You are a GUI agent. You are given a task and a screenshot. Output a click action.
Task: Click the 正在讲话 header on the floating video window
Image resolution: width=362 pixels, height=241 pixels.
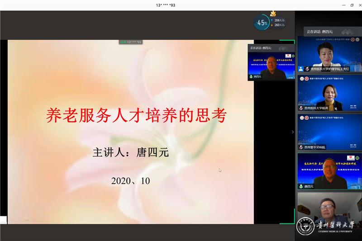pyautogui.click(x=261, y=48)
